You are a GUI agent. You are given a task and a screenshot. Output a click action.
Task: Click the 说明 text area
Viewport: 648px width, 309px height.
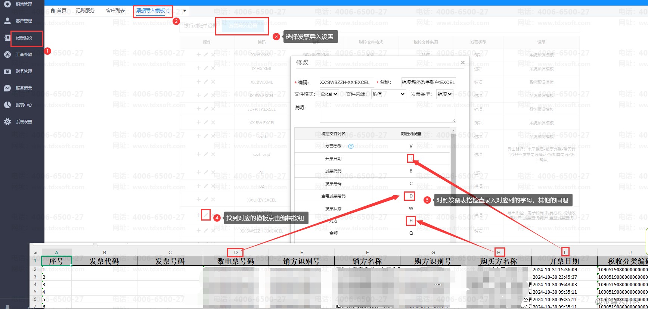(387, 113)
